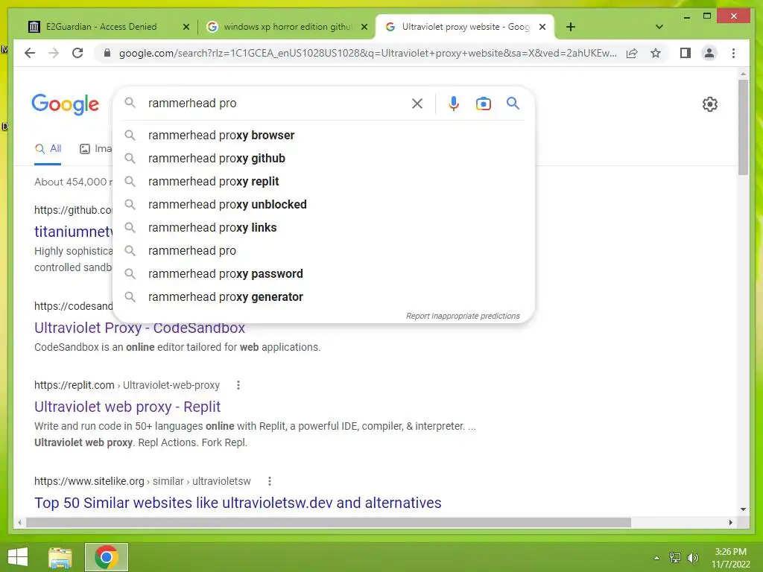Click the padlock site info icon
Image resolution: width=763 pixels, height=572 pixels.
pos(107,53)
